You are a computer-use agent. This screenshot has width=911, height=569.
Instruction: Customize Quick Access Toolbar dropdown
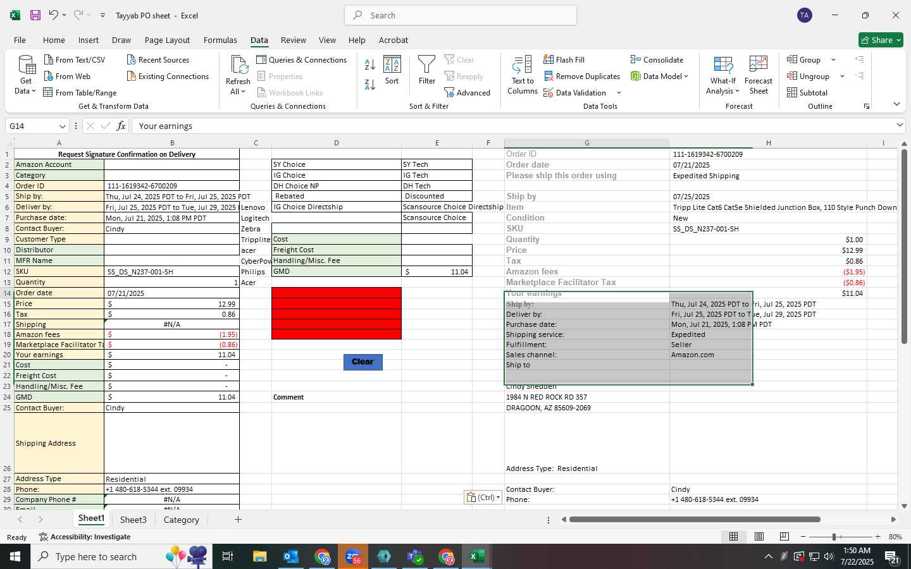[x=102, y=15]
